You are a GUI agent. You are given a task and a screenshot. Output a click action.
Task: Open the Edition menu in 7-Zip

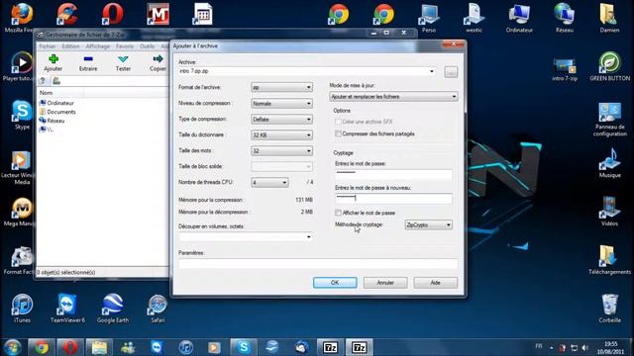70,46
